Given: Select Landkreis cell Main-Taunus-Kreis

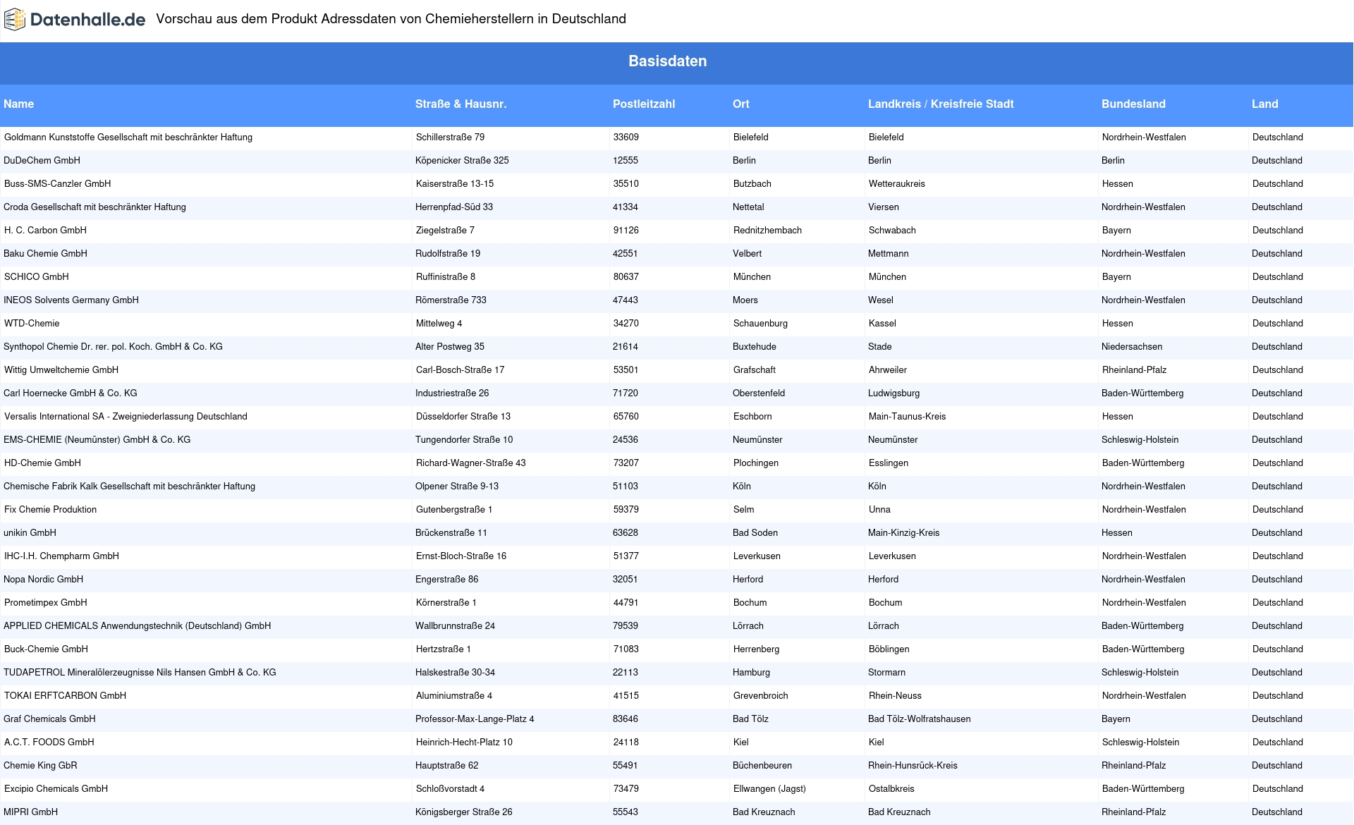Looking at the screenshot, I should [x=908, y=417].
